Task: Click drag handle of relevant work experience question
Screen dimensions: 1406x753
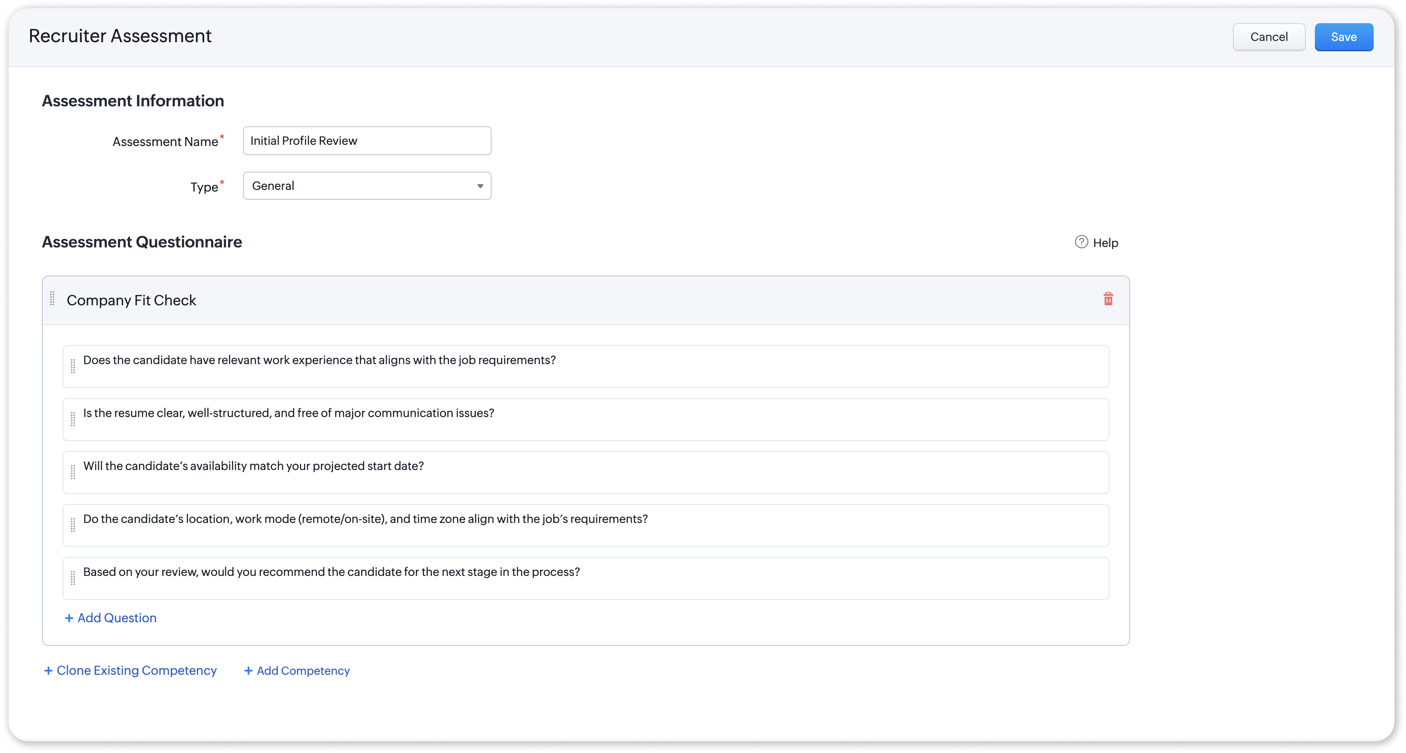Action: 73,367
